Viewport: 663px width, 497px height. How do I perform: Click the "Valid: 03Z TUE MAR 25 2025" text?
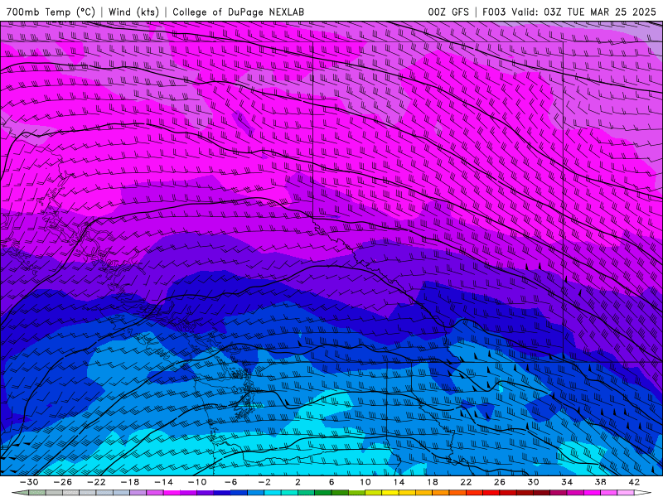584,12
